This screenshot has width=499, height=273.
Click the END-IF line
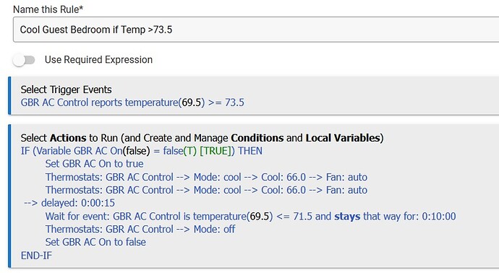[36, 256]
